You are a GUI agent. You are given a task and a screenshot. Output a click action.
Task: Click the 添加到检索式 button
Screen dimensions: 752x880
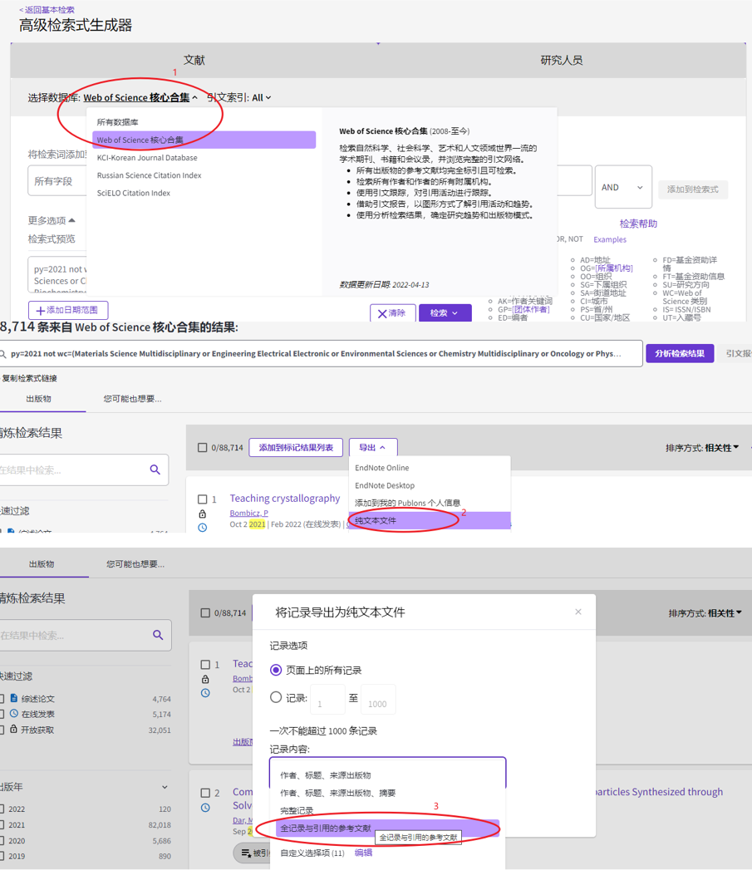[x=692, y=189]
